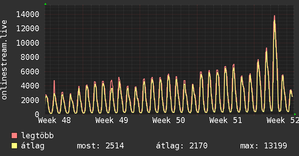
Task: Click the Week 50 axis label
Action: [x=169, y=120]
